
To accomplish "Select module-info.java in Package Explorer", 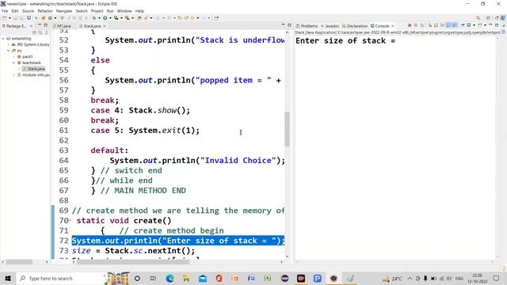I will click(x=33, y=74).
